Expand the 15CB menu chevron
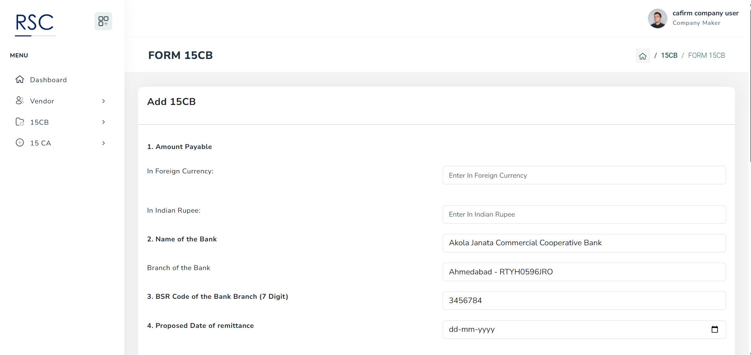 click(x=104, y=122)
